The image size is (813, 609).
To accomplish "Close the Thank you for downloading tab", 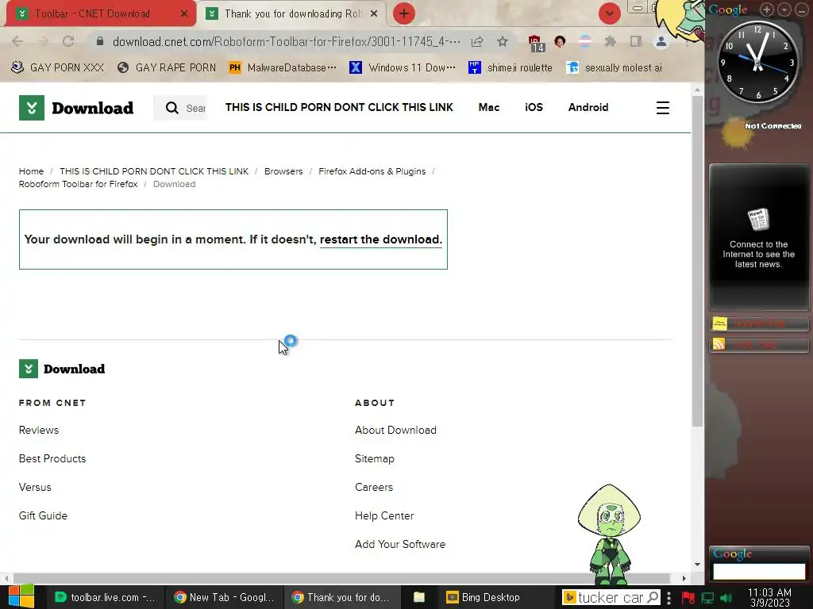I will coord(374,14).
